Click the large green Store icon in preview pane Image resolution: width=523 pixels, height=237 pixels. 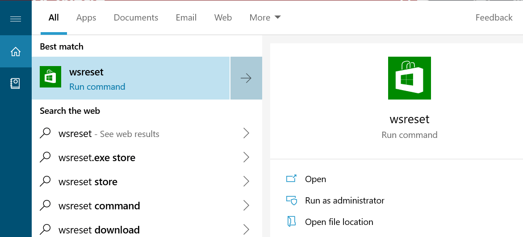click(x=409, y=78)
